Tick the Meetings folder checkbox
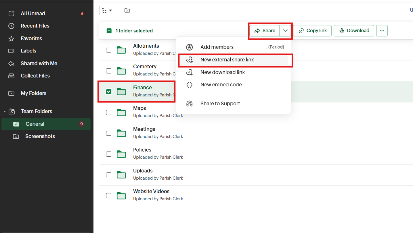The width and height of the screenshot is (413, 233). coord(109,133)
